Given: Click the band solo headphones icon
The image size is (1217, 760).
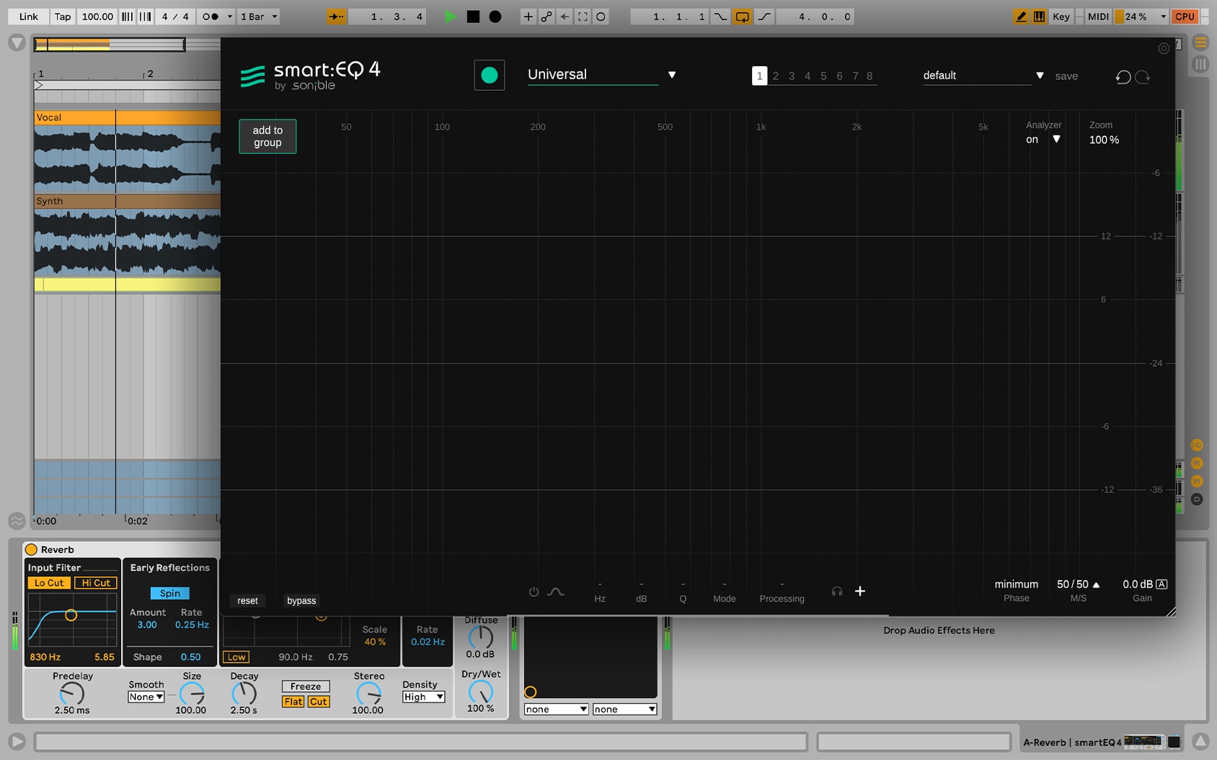Looking at the screenshot, I should tap(837, 591).
